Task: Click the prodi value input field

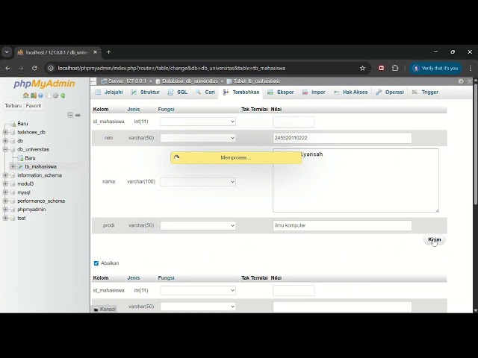Action: [342, 225]
